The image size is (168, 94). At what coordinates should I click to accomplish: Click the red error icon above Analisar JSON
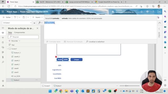point(56,57)
